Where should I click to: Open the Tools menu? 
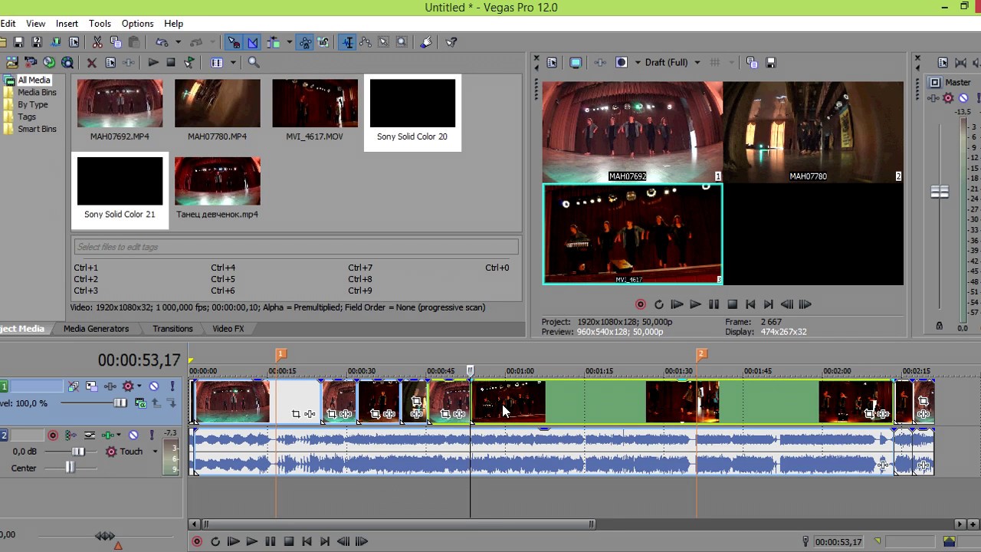[100, 24]
